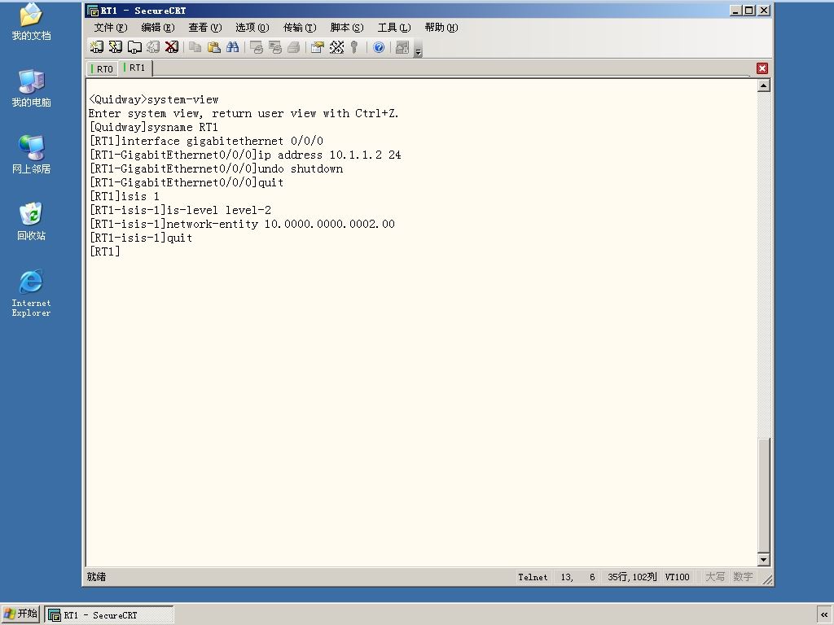Image resolution: width=834 pixels, height=625 pixels.
Task: Click the undo shutdown command line
Action: click(216, 168)
